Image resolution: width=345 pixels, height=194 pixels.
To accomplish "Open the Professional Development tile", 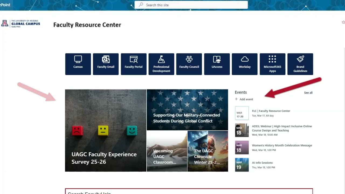I will click(x=161, y=64).
